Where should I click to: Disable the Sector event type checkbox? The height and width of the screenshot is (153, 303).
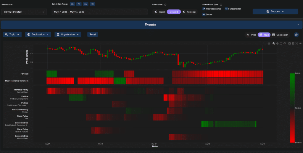pos(204,15)
